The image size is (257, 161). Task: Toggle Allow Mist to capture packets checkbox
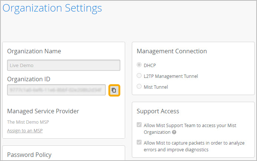139,142
